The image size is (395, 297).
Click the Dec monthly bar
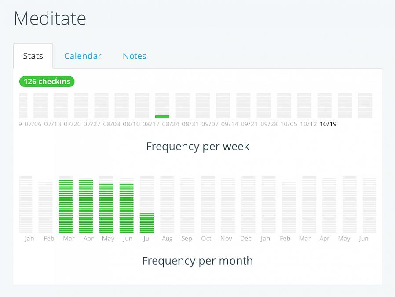pyautogui.click(x=248, y=205)
